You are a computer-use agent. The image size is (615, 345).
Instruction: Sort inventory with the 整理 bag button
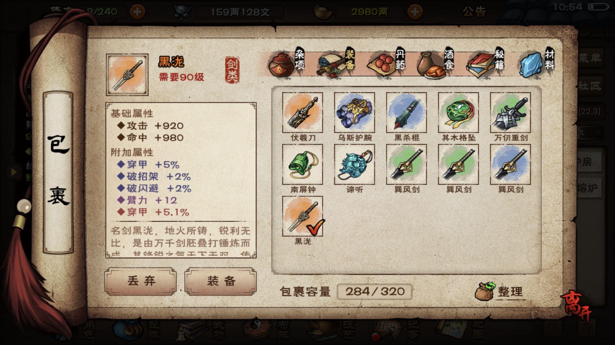tap(500, 292)
